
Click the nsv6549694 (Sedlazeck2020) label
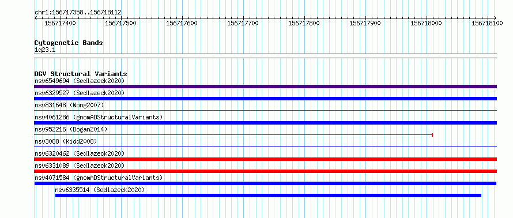tap(80, 81)
